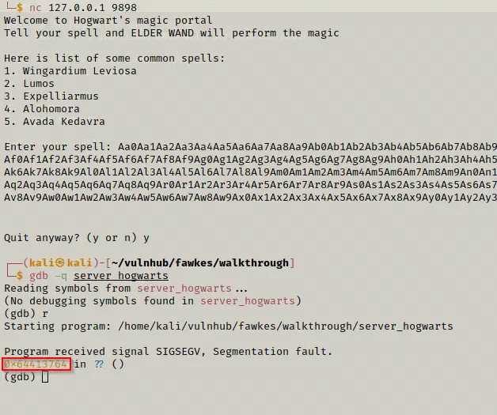This screenshot has height=415, width=497.
Task: Click the Enter your spell prompt text
Action: tap(58, 146)
